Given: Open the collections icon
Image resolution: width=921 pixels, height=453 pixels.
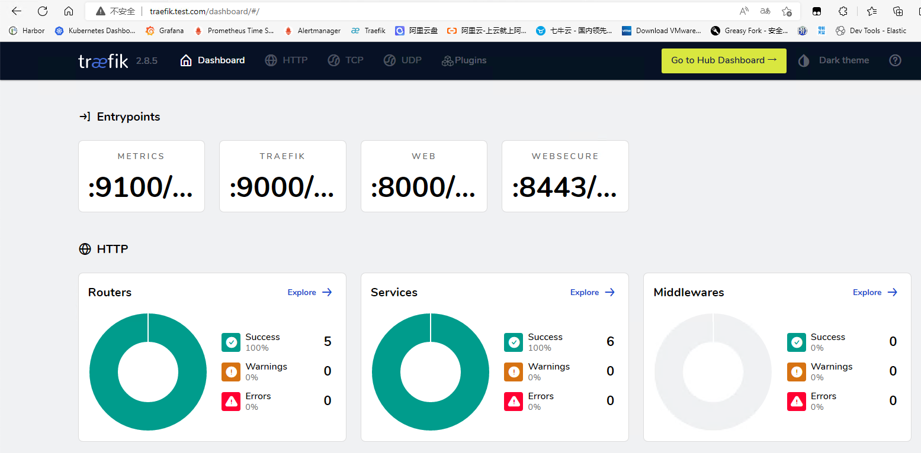Looking at the screenshot, I should pos(898,11).
